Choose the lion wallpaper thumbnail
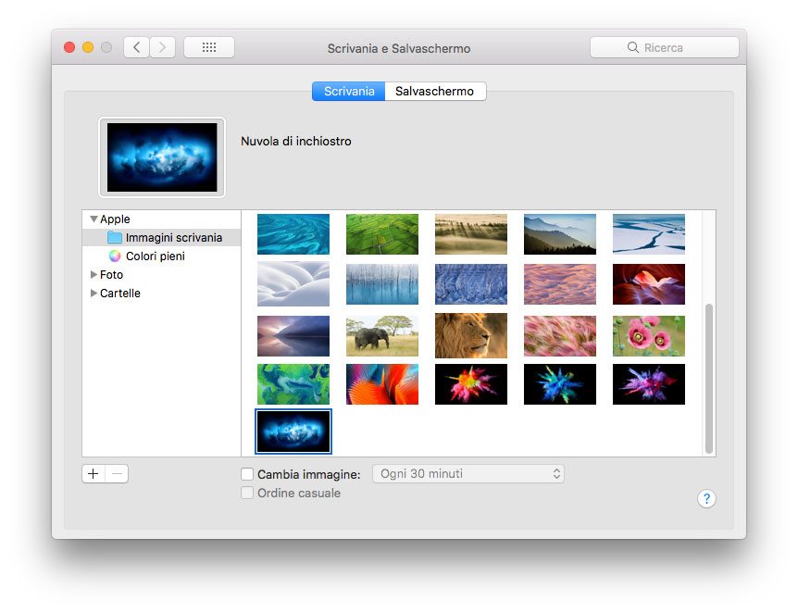Image resolution: width=798 pixels, height=613 pixels. click(x=471, y=334)
